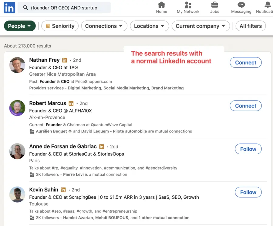Go to Home in top navigation
Screen dimensions: 273x226
tap(161, 5)
